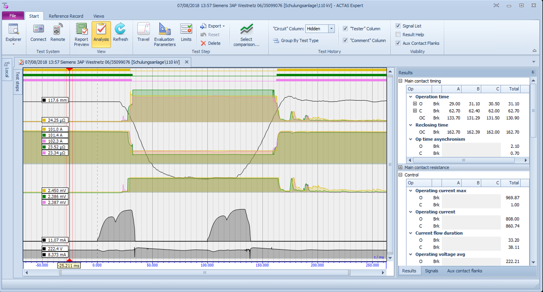Expand the C Brk operation time row
The image size is (543, 292).
415,111
